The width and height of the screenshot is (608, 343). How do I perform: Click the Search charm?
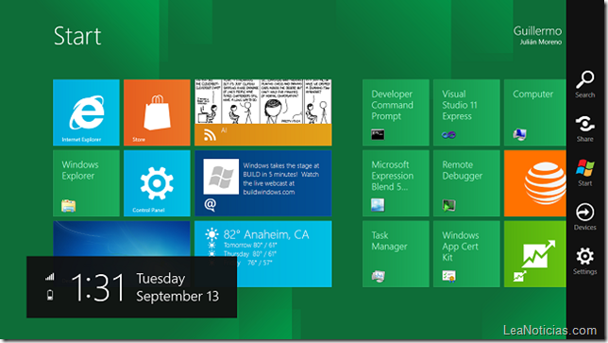584,84
